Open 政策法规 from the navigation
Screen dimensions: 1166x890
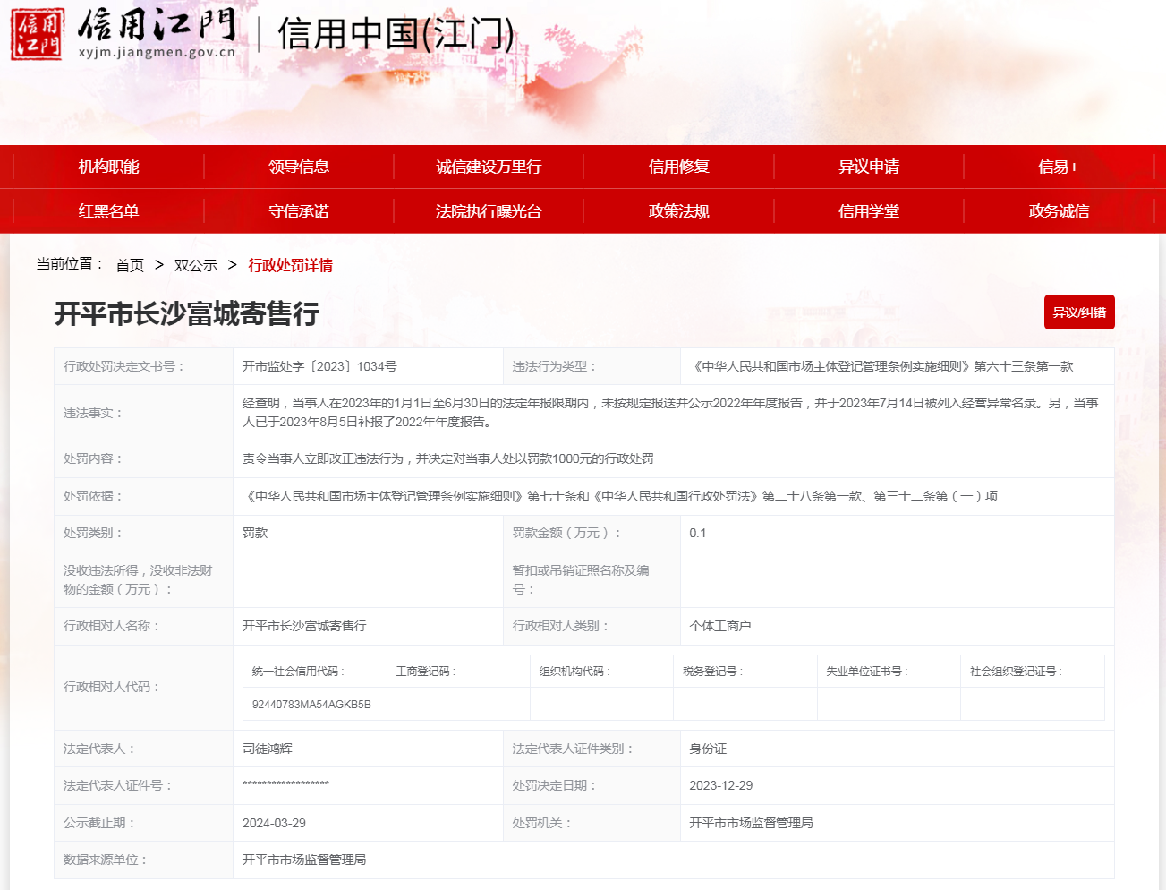678,211
